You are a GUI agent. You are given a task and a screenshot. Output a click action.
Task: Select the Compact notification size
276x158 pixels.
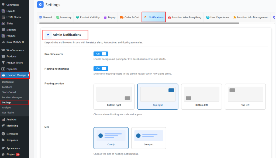[x=149, y=138]
